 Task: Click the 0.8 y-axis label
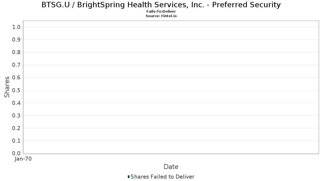16,52
